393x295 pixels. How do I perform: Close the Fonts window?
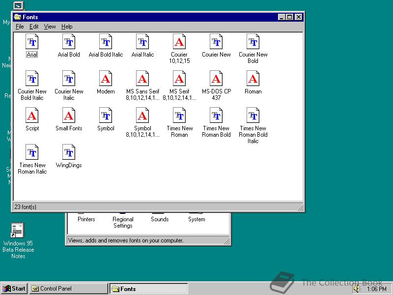tap(299, 17)
